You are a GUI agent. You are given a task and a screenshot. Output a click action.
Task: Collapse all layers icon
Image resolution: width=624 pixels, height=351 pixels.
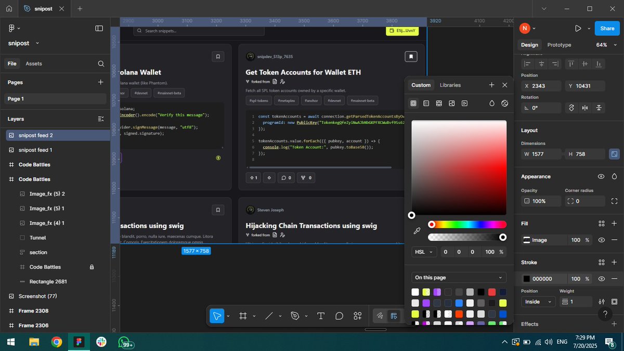[x=101, y=119]
